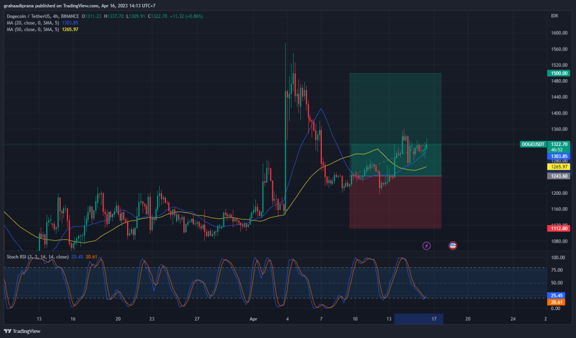Click the green profit zone of long position

[x=395, y=125]
